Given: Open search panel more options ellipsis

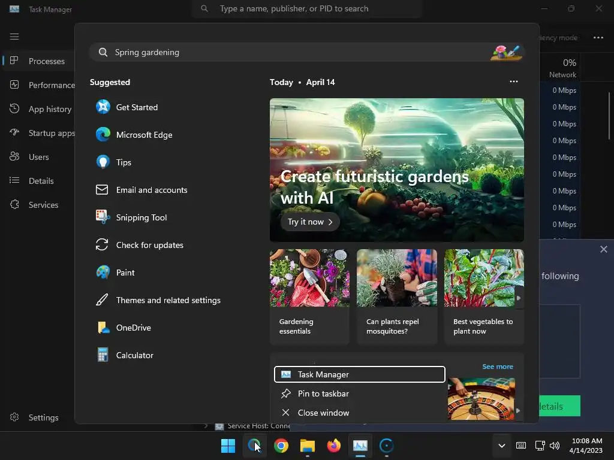Looking at the screenshot, I should coord(514,81).
